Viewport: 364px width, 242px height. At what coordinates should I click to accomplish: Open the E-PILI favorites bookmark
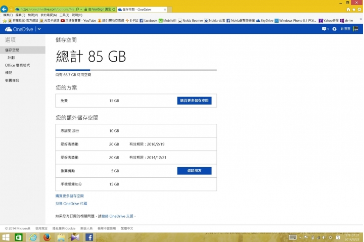click(132, 20)
